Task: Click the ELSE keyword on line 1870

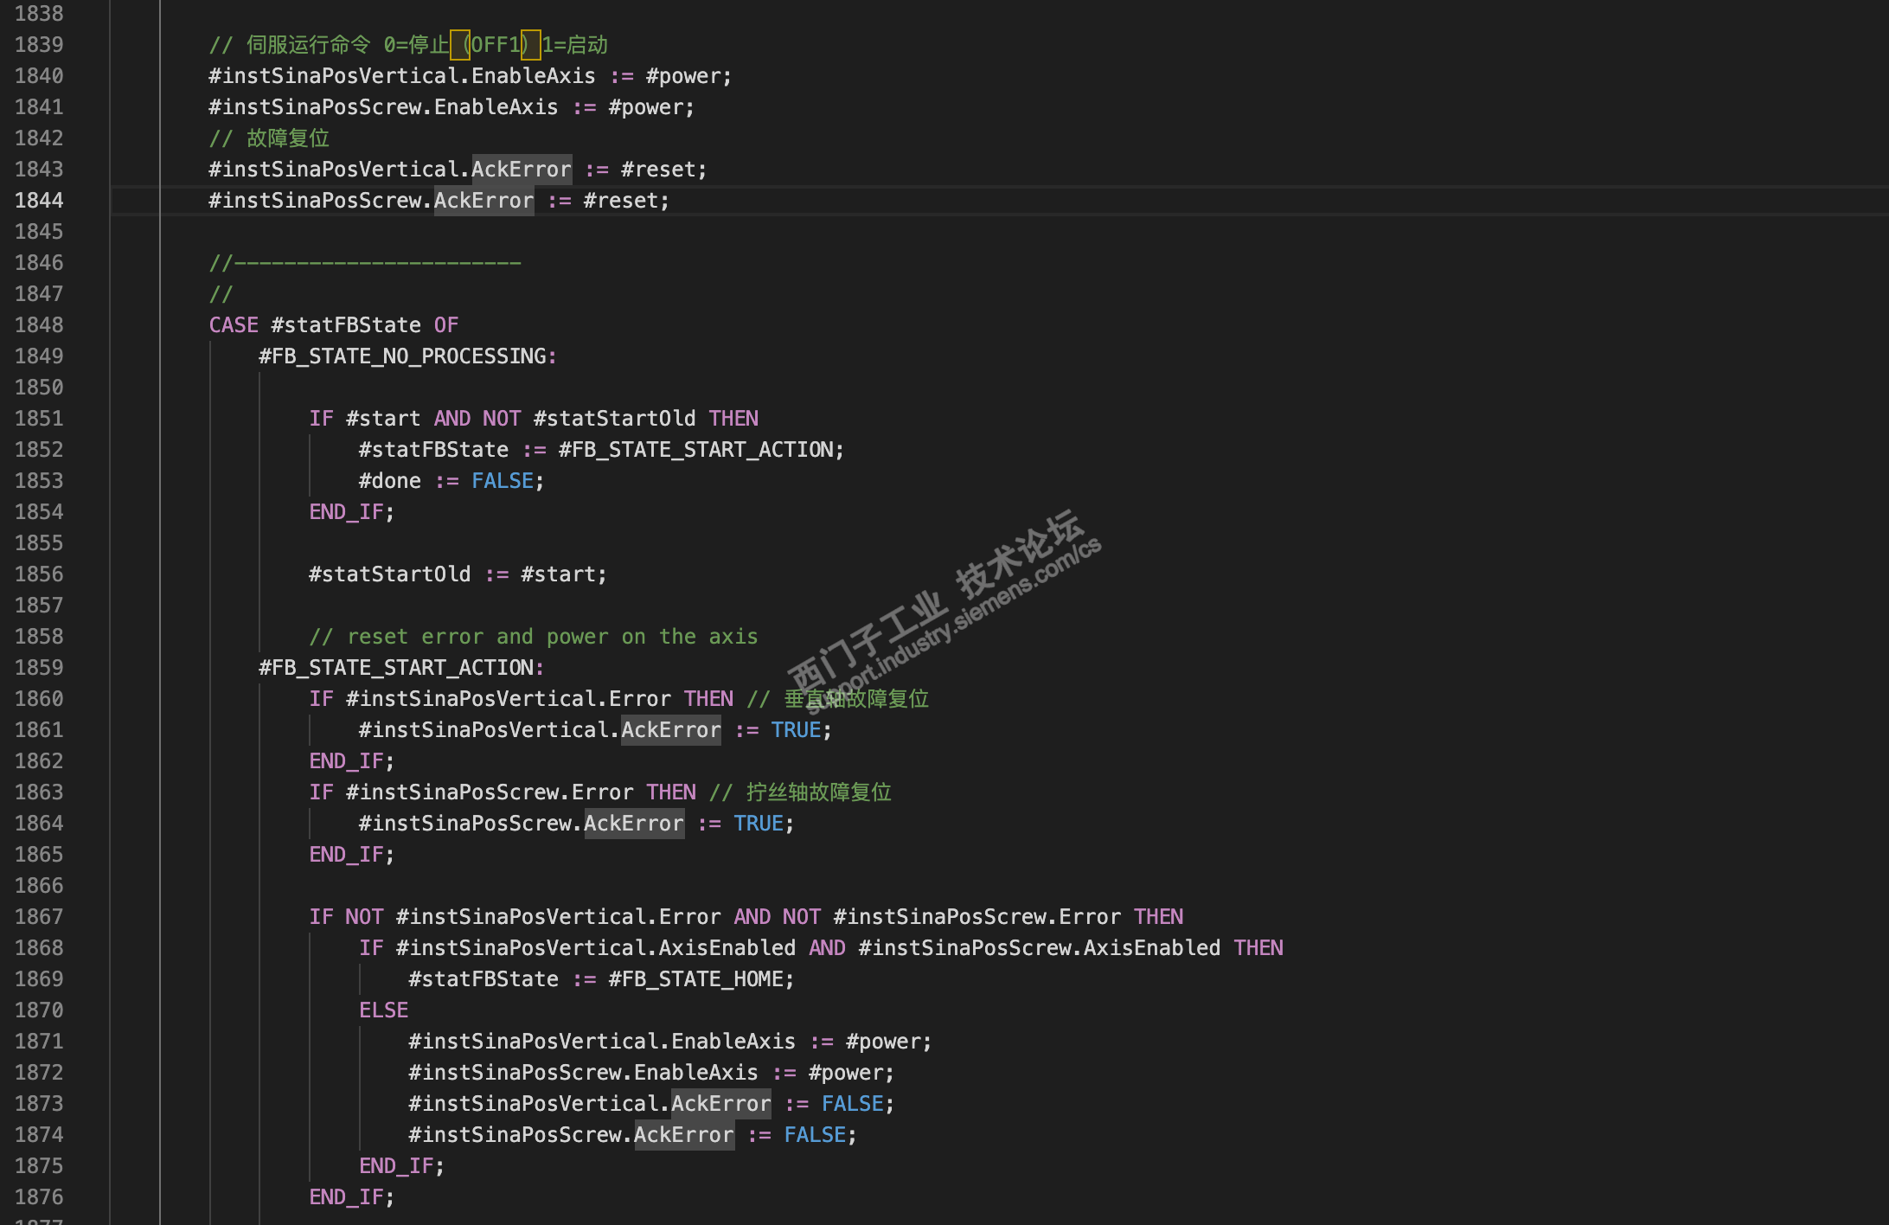Action: [x=383, y=1010]
